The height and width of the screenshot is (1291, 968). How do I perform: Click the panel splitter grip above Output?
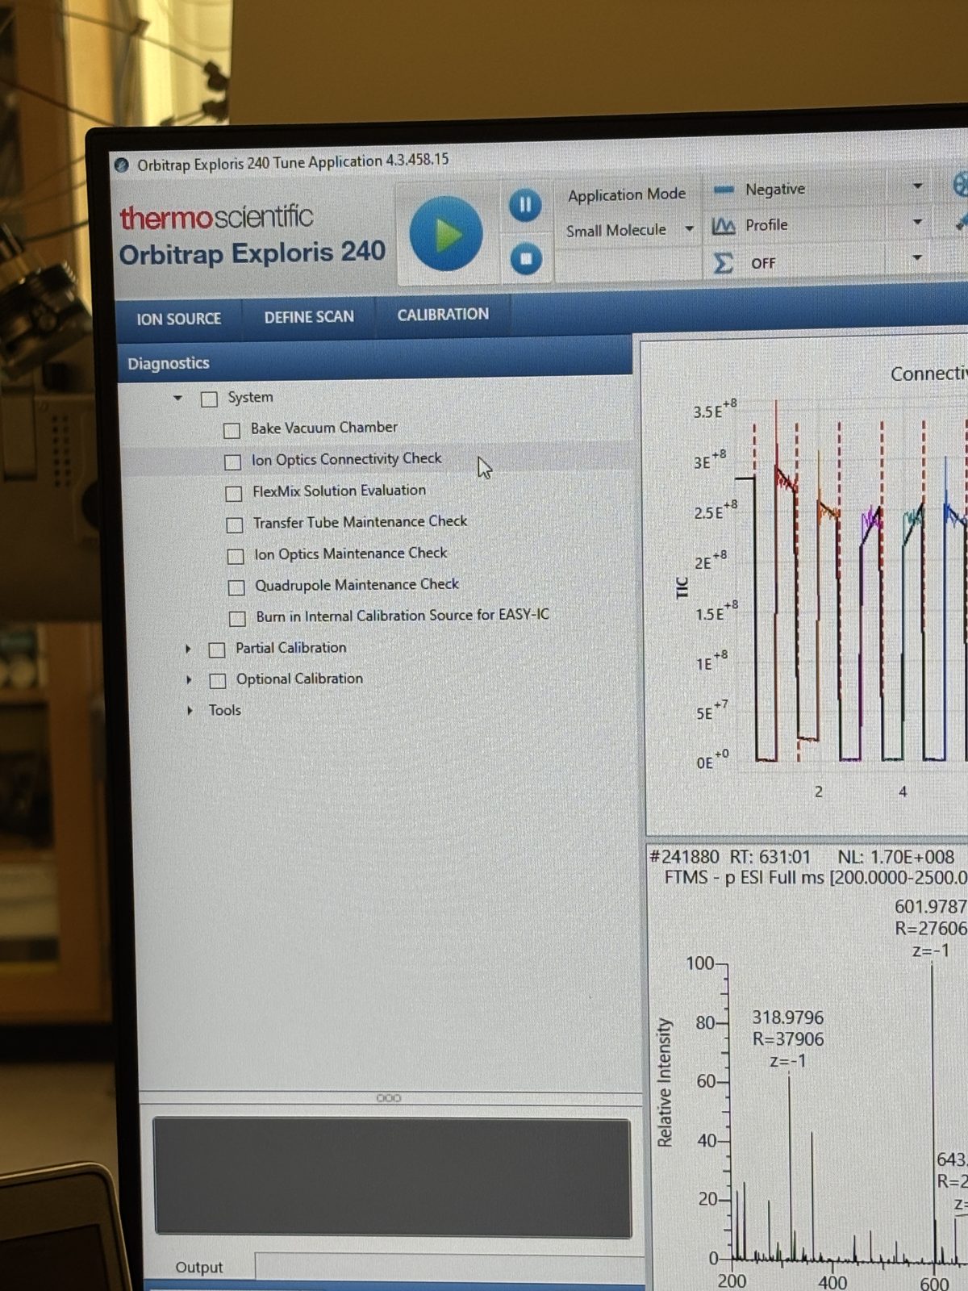tap(389, 1098)
